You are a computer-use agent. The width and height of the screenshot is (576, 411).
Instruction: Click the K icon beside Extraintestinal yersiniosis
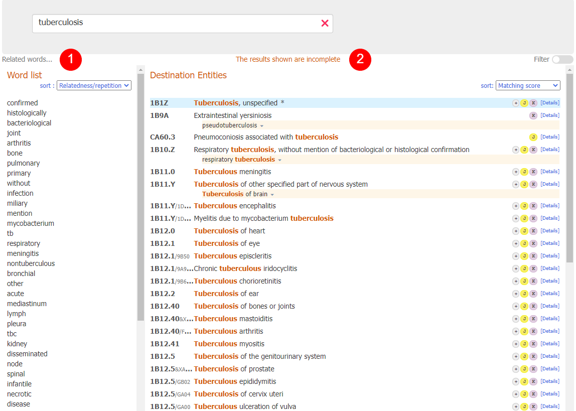[533, 115]
